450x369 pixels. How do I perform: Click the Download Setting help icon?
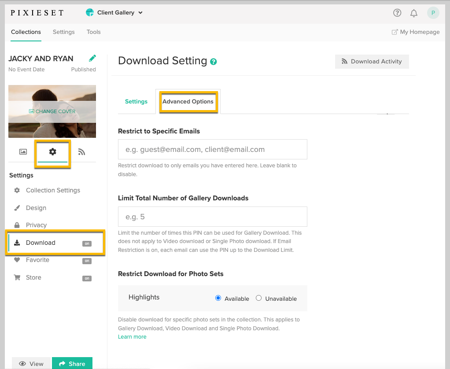point(213,61)
